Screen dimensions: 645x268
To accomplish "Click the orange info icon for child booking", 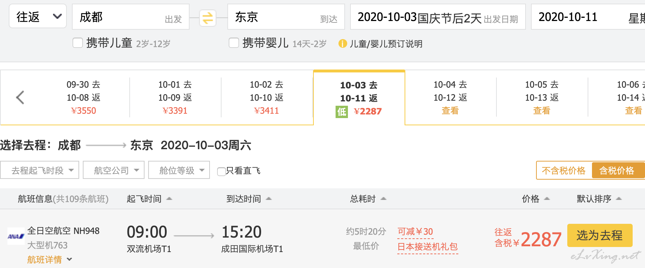I will [x=342, y=44].
